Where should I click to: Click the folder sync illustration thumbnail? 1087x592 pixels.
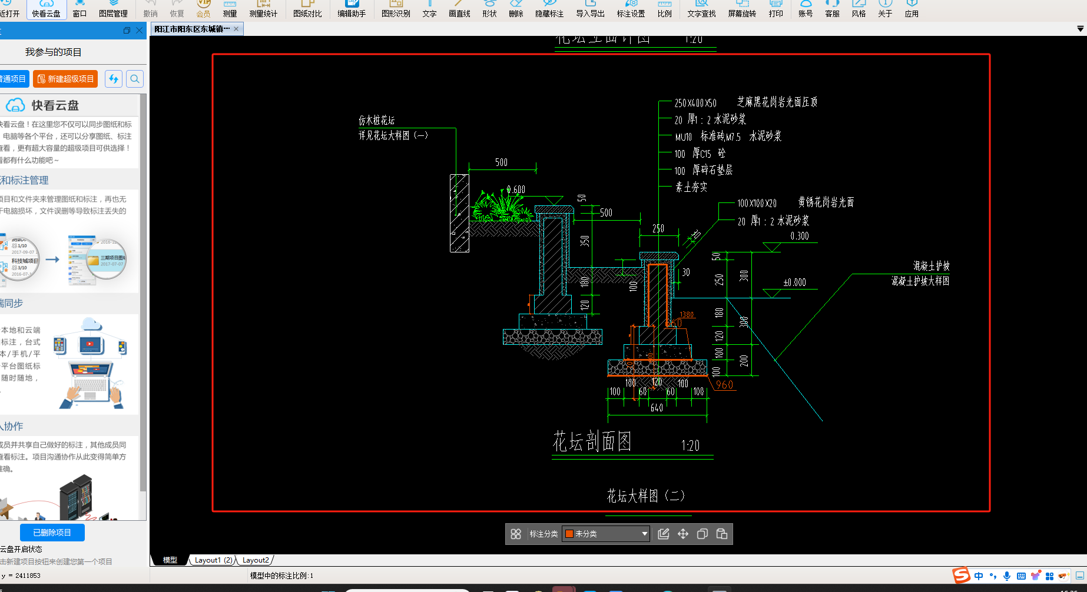coord(63,260)
